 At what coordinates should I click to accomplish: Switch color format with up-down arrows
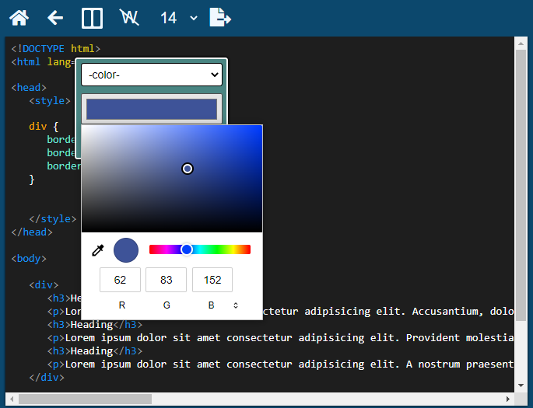236,305
